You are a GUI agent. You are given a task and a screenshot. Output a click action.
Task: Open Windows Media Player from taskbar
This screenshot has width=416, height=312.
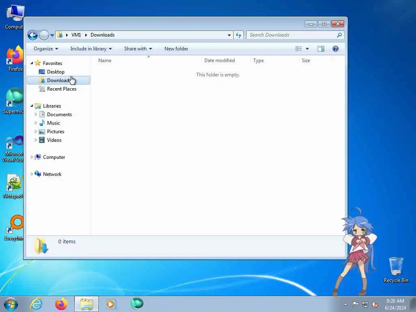click(x=110, y=304)
